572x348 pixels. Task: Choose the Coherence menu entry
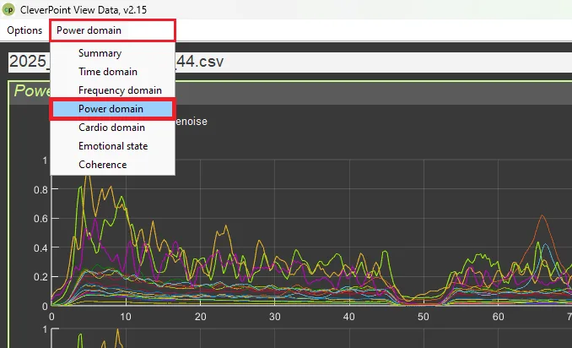click(x=102, y=165)
